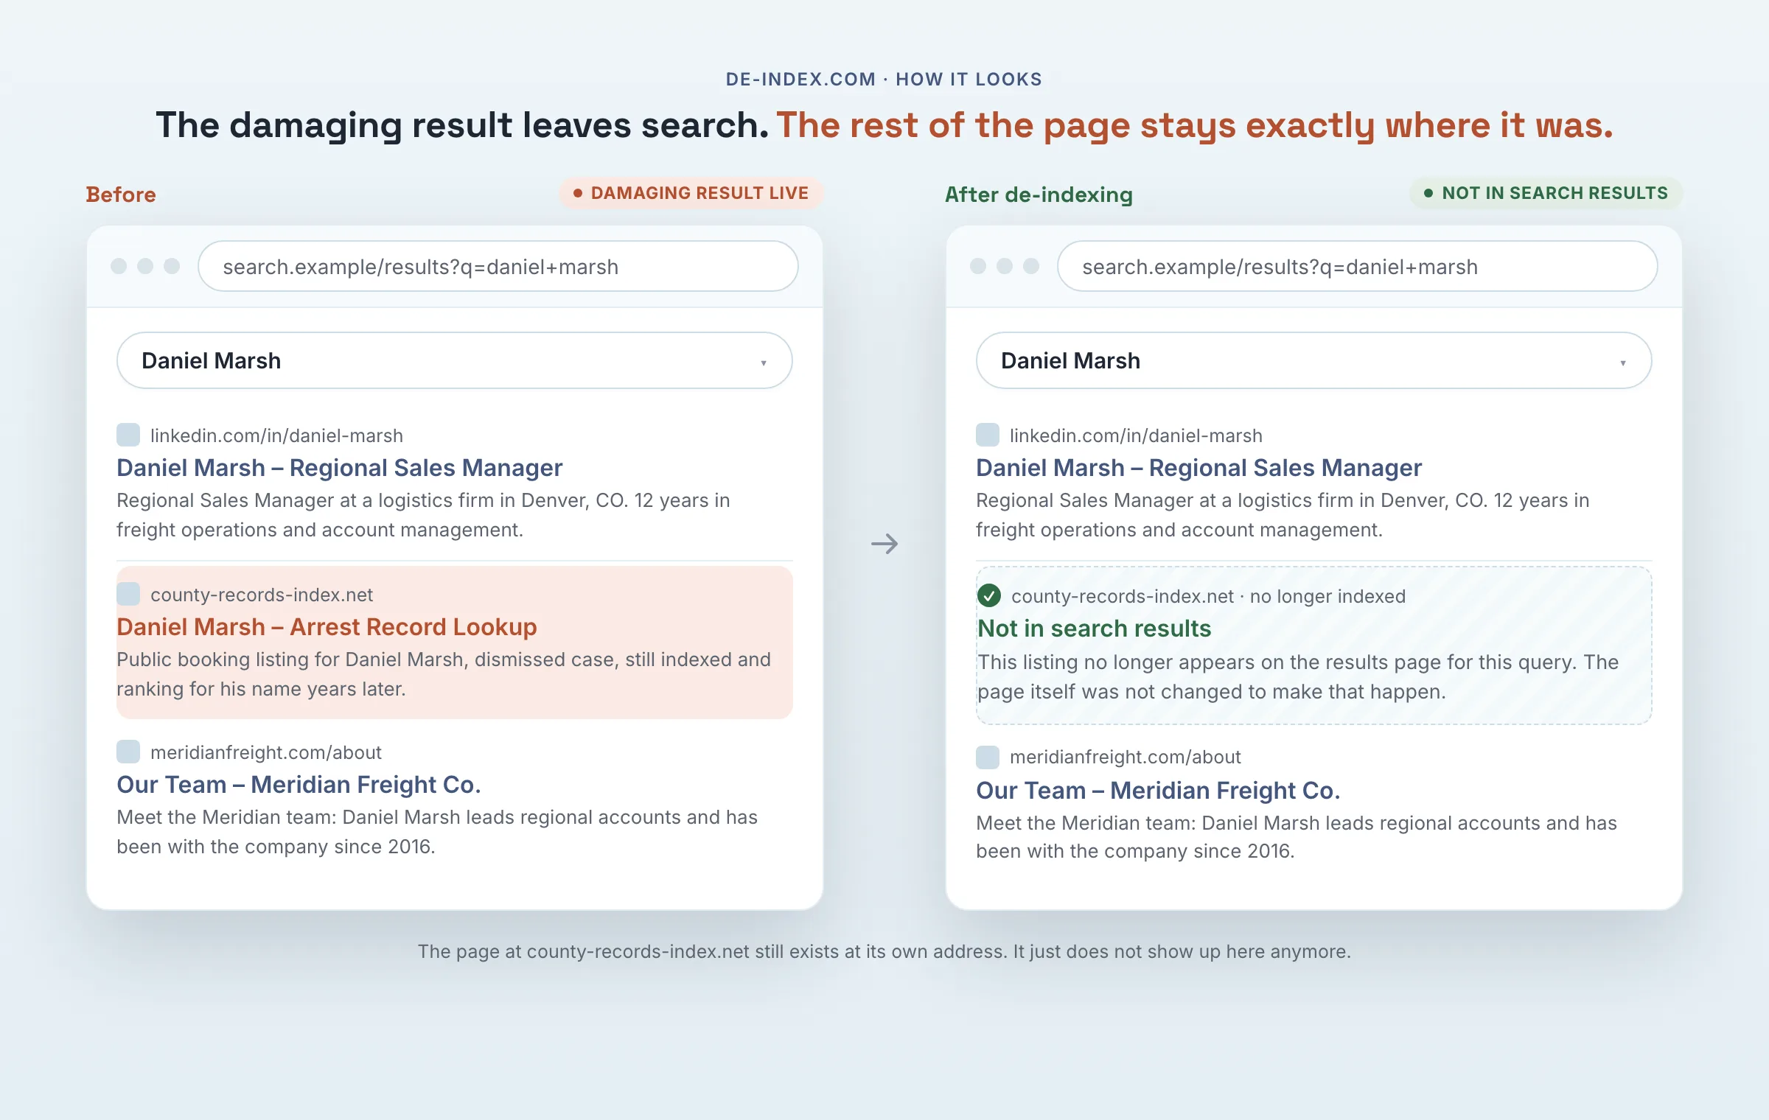
Task: Click the address bar in the After browser
Action: tap(1358, 266)
